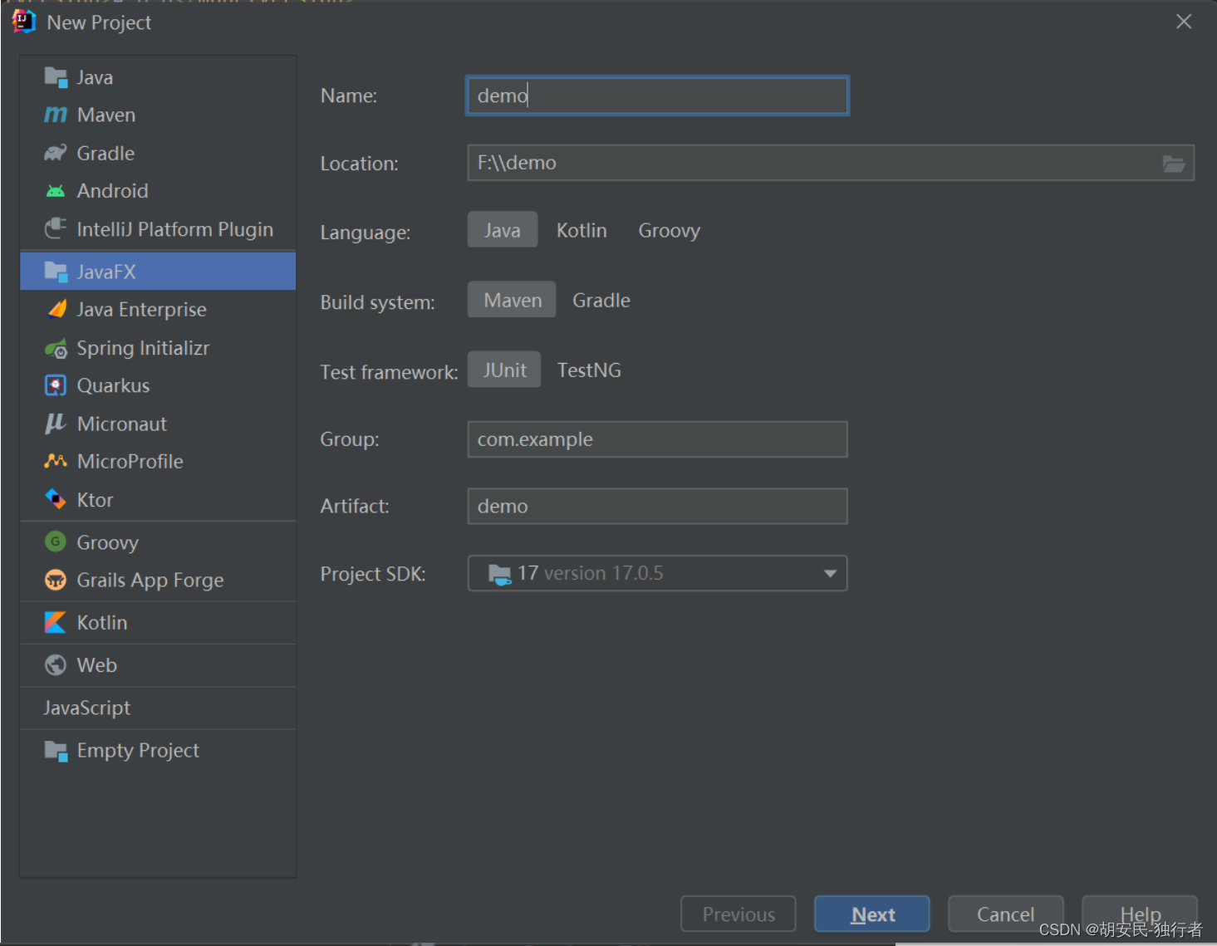Select the Empty Project folder icon
Screen dimensions: 1217x946
(56, 751)
